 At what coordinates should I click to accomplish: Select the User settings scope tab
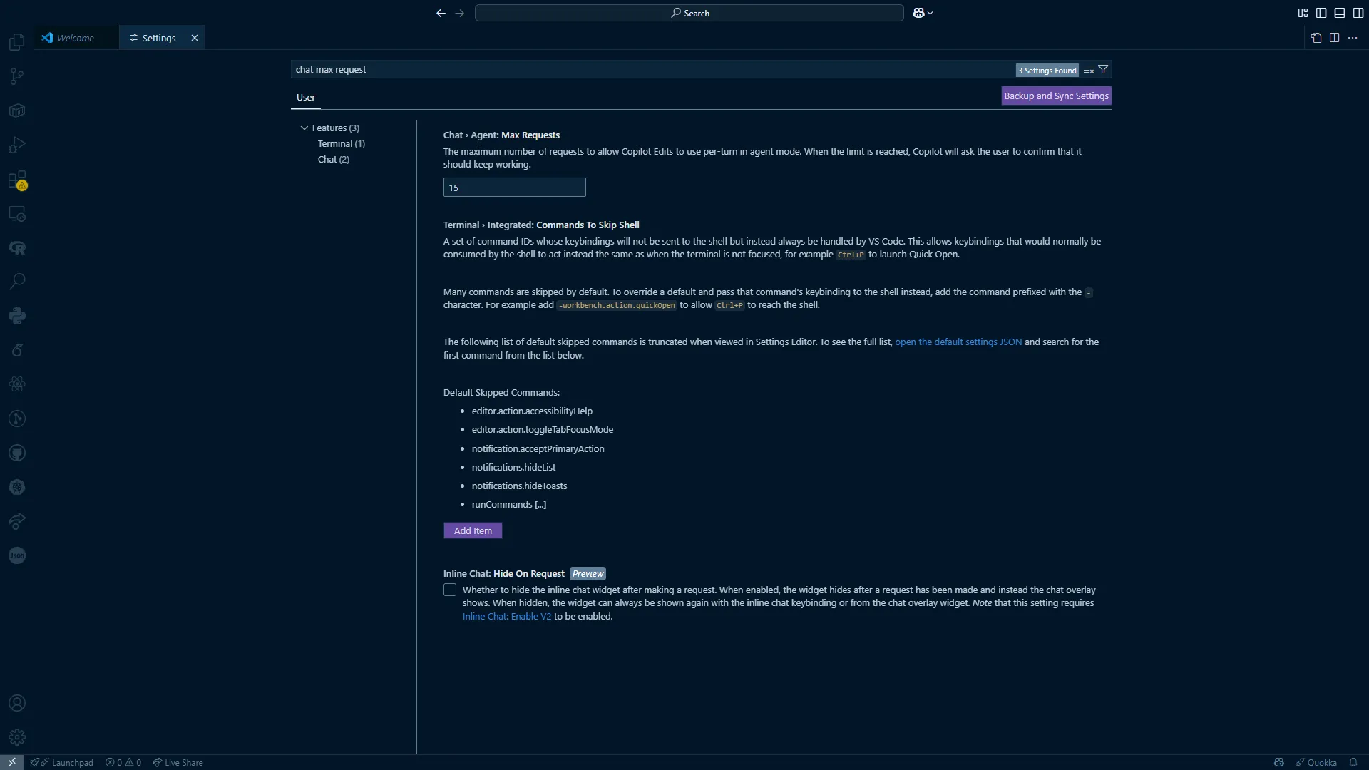(306, 97)
